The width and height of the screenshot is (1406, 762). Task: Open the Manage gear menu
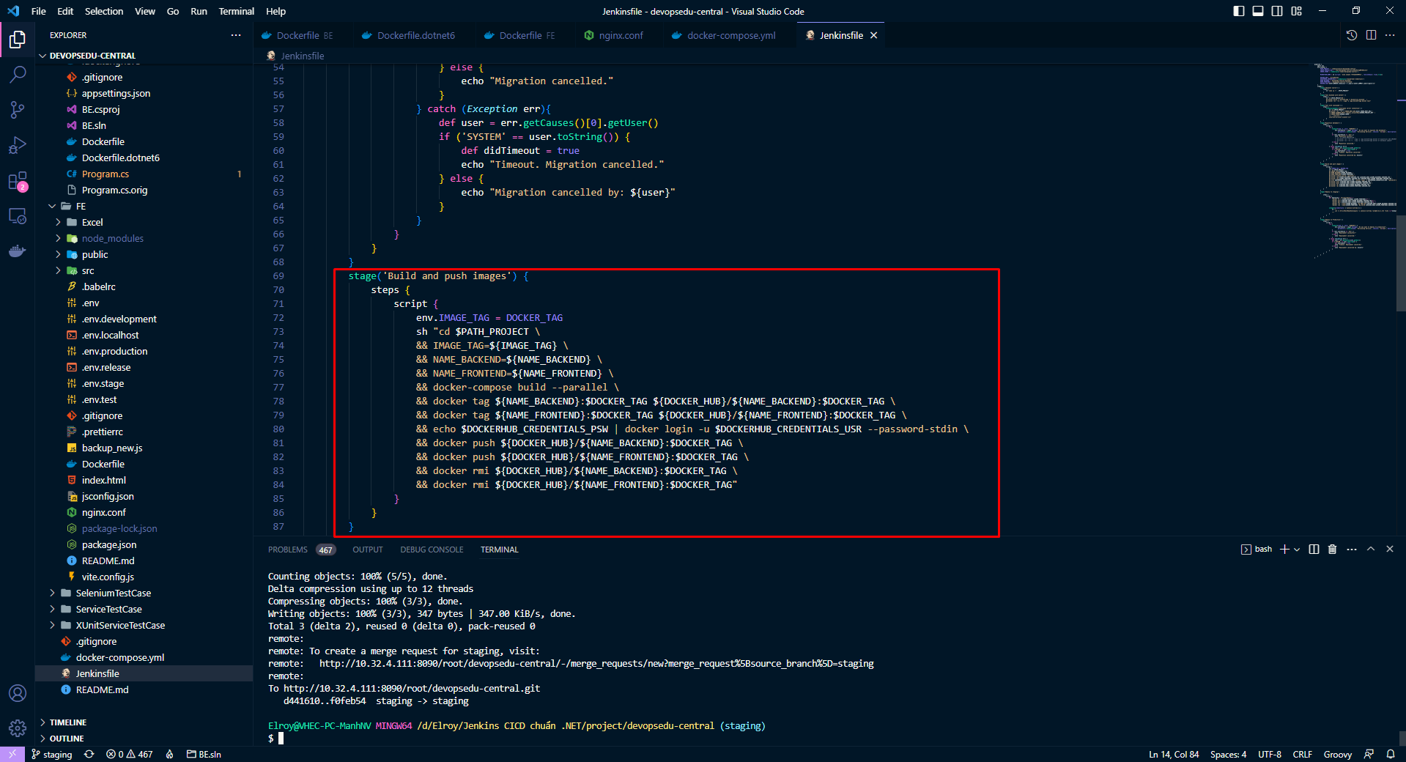(x=18, y=728)
